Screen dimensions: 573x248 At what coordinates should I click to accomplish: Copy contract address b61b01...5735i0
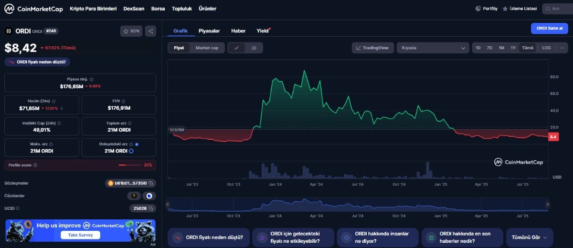151,183
